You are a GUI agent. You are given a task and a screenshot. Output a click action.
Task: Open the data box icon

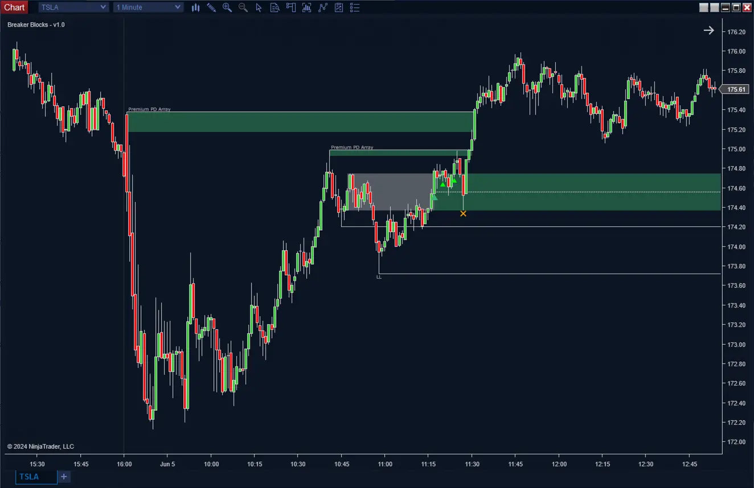tap(274, 7)
